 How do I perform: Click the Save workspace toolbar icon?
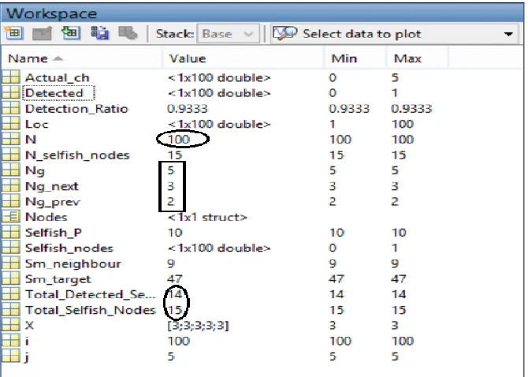(100, 33)
